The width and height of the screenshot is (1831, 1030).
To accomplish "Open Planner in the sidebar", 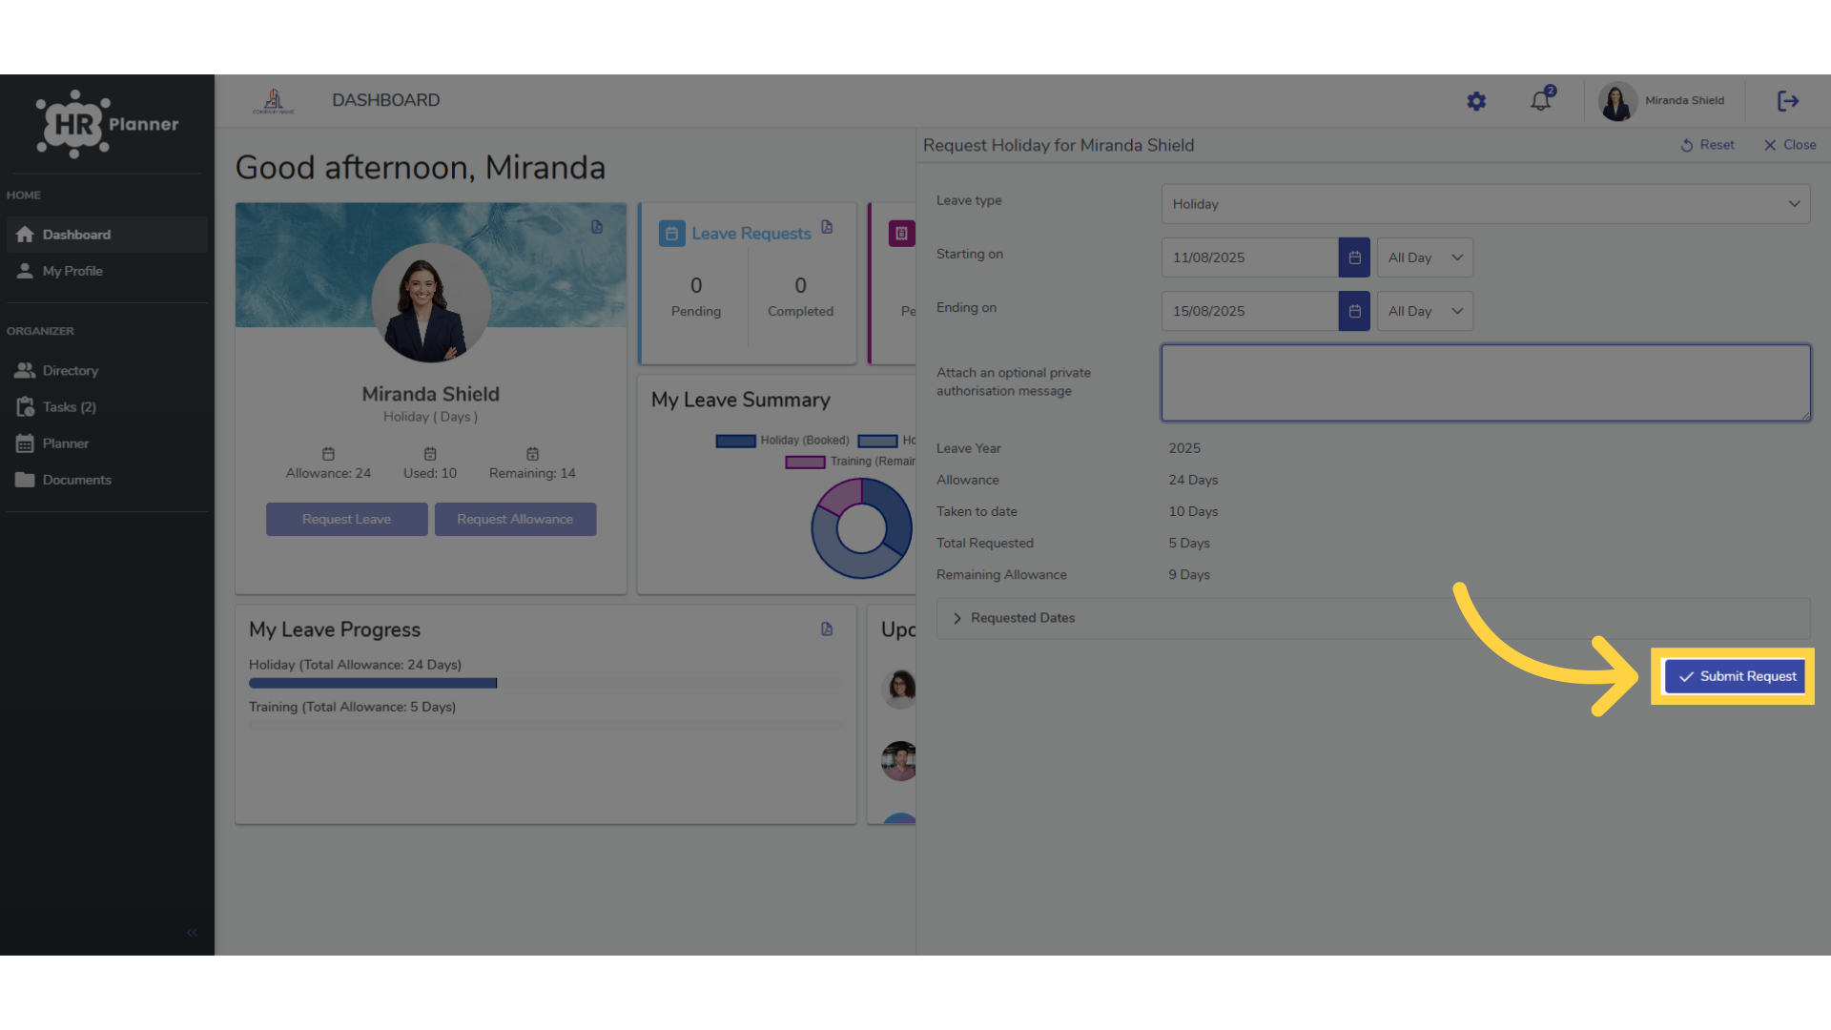I will click(x=107, y=443).
